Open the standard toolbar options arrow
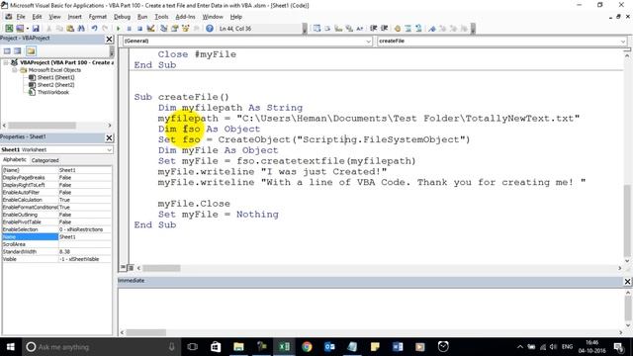The width and height of the screenshot is (633, 356). click(x=305, y=29)
